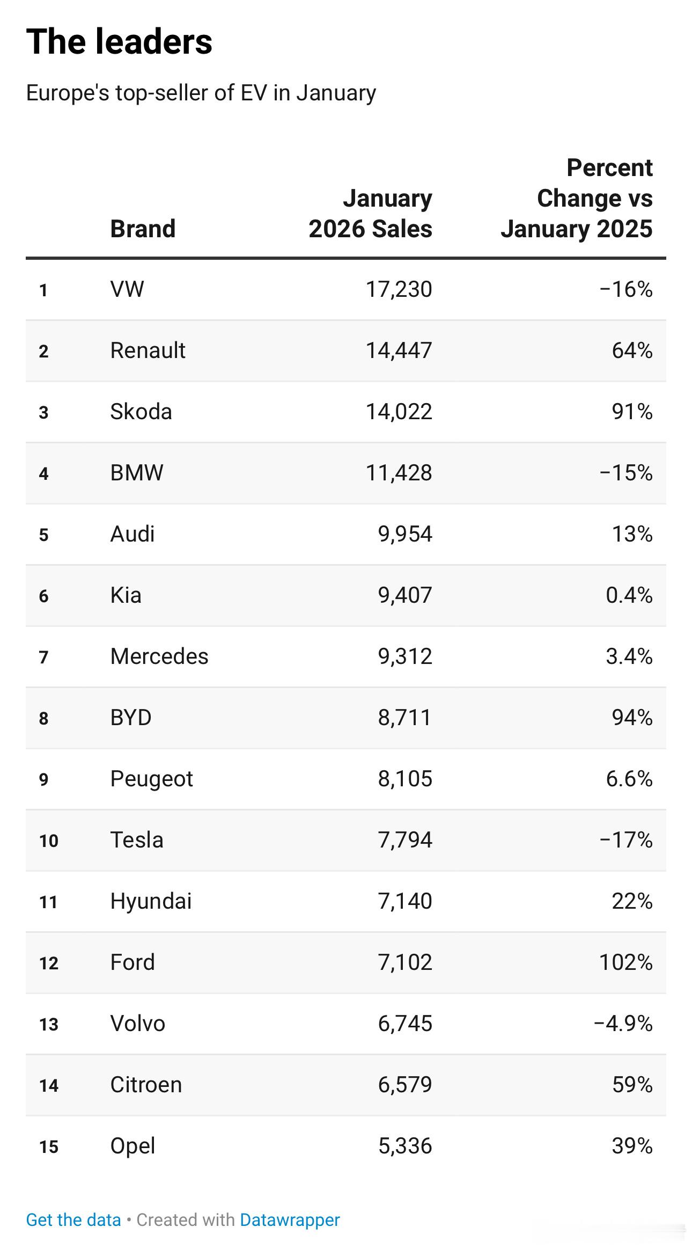
Task: Click BYD's 94% growth figure
Action: 632,718
